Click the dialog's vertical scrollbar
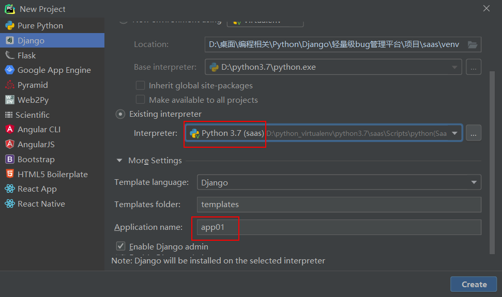This screenshot has width=502, height=297. point(492,162)
